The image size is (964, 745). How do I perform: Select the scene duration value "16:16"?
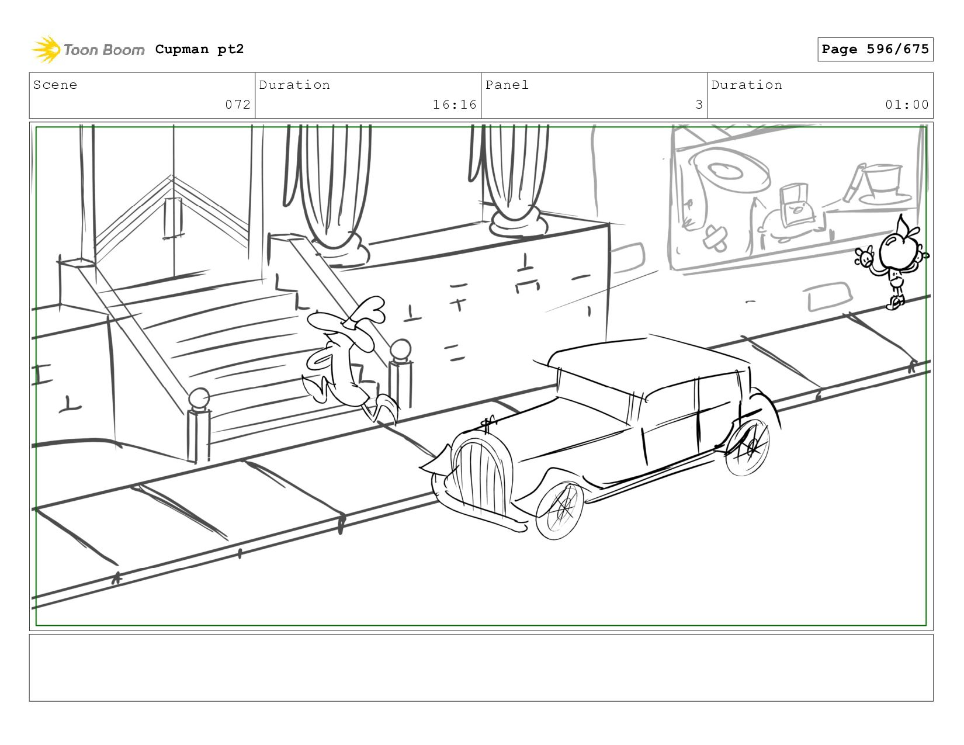point(455,105)
